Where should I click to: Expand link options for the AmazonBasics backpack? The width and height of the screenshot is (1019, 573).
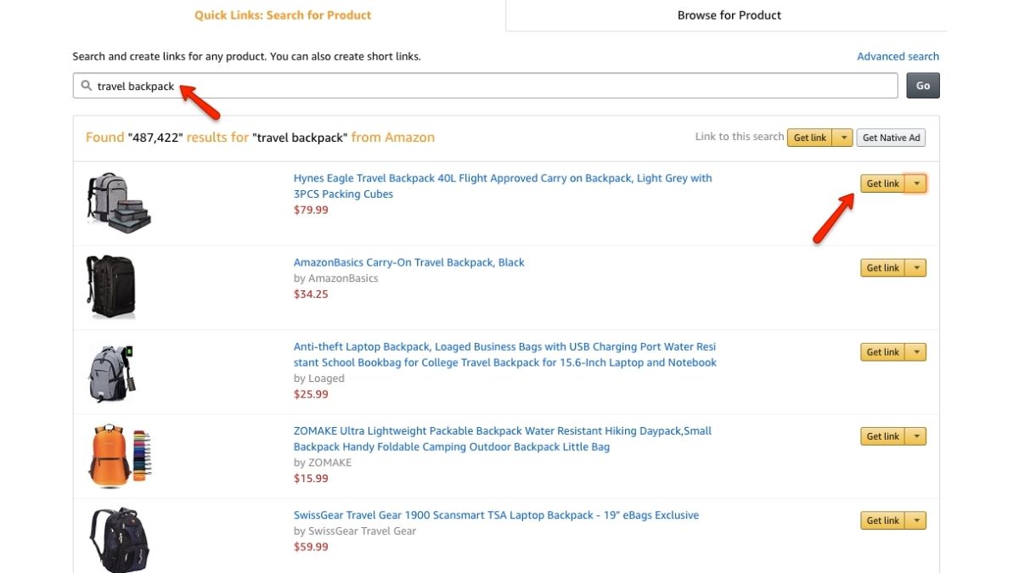916,267
